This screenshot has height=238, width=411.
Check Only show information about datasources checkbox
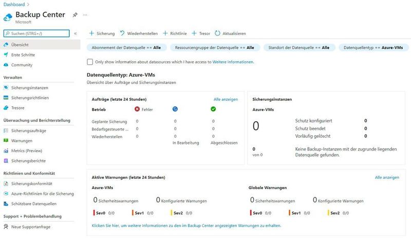pos(90,62)
